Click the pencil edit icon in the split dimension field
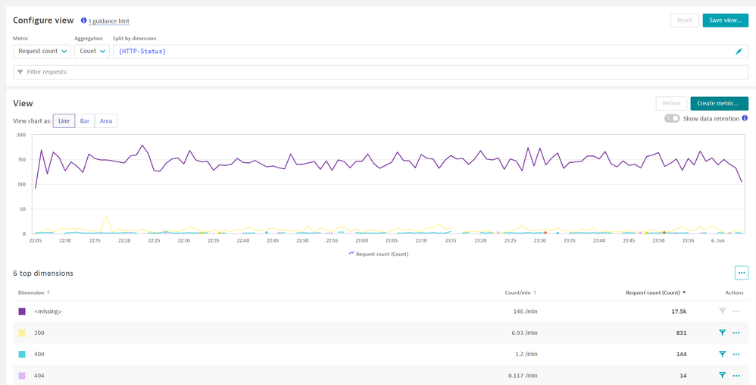The width and height of the screenshot is (756, 385). pyautogui.click(x=739, y=52)
